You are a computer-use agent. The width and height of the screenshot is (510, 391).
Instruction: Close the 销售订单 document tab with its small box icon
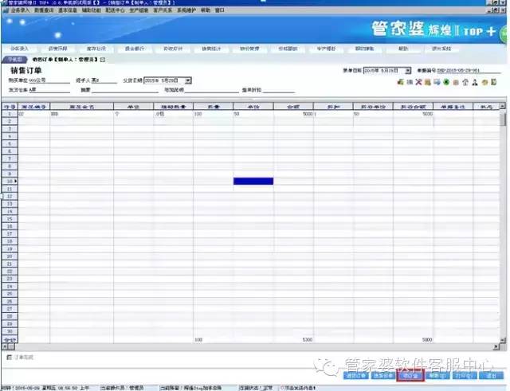[103, 60]
